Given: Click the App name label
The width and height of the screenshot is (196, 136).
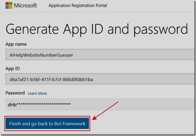Looking at the screenshot, I should click(x=16, y=44).
